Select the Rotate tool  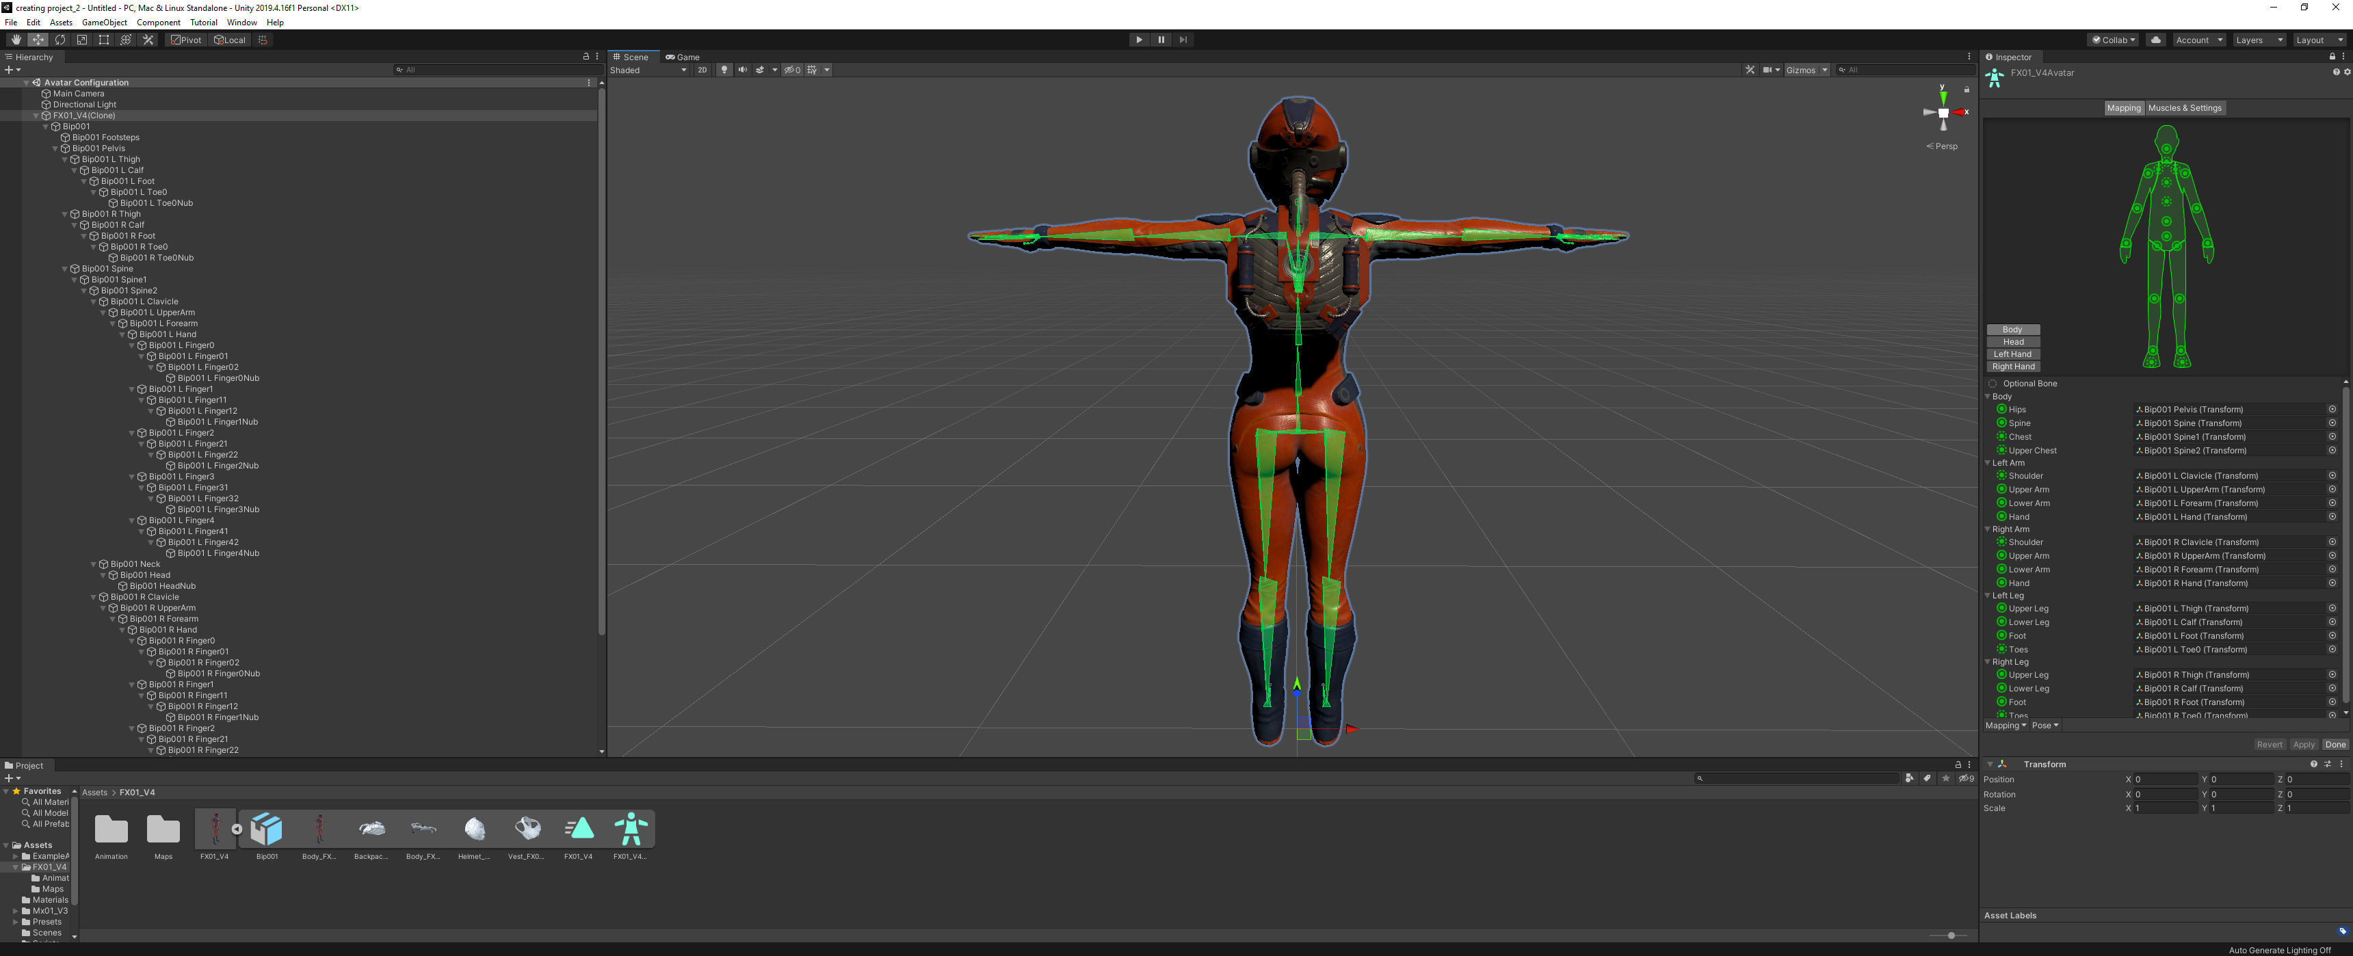[x=60, y=40]
